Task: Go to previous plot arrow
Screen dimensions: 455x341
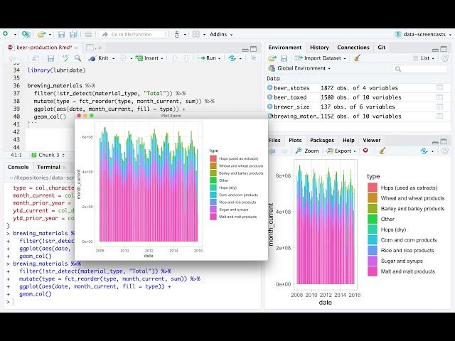Action: (272, 151)
